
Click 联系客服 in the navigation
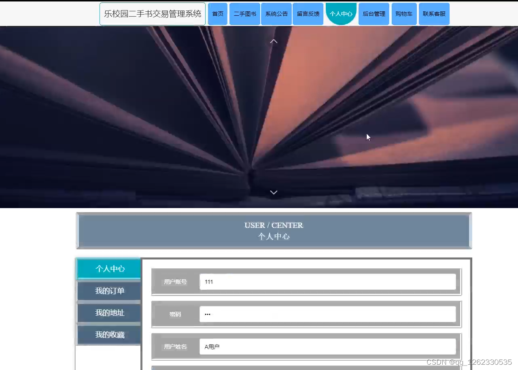tap(434, 14)
